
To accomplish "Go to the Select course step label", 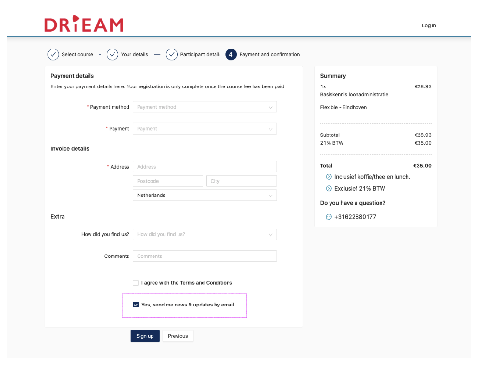I will point(77,54).
